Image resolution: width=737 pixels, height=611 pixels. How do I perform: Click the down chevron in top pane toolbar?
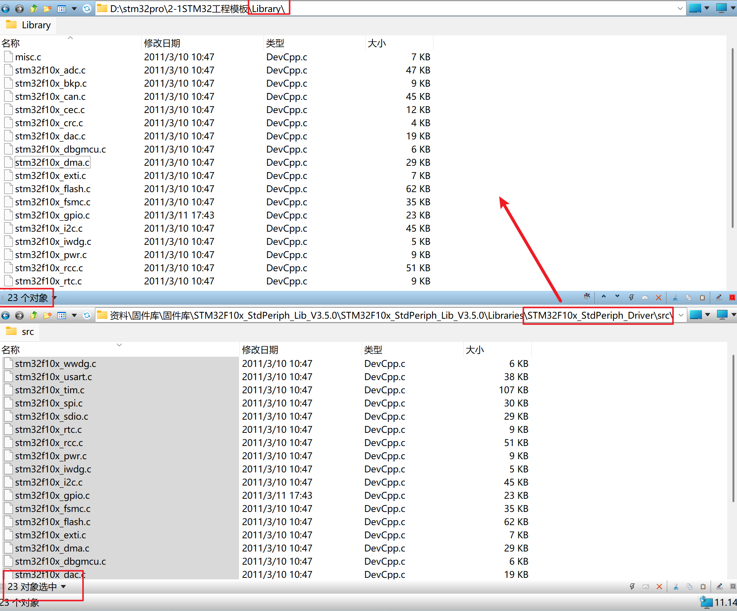point(617,296)
